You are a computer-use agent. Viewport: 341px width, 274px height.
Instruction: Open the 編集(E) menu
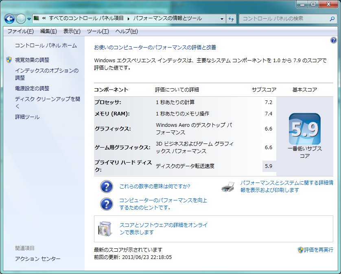coord(48,31)
